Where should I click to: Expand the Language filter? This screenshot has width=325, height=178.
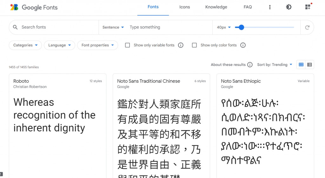[59, 45]
